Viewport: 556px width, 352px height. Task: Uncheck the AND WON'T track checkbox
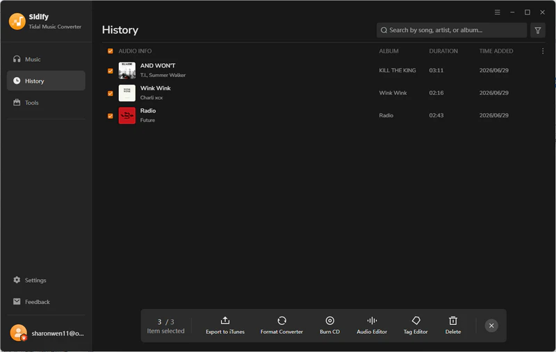tap(111, 71)
